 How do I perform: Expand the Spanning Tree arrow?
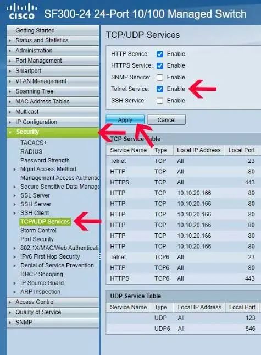point(10,91)
